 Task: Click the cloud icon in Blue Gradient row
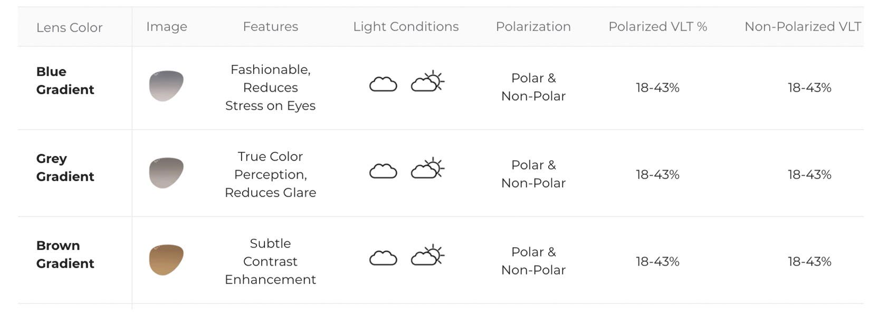[383, 84]
